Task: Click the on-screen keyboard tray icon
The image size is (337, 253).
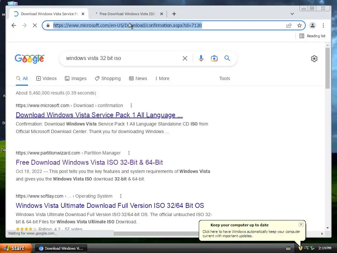Action: click(x=288, y=248)
